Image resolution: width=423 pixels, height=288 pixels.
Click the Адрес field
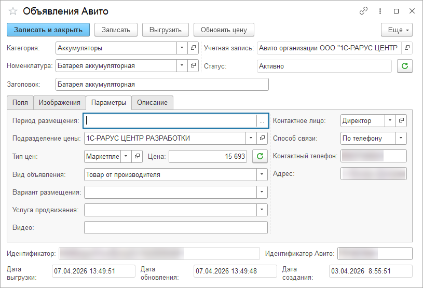[x=374, y=174]
